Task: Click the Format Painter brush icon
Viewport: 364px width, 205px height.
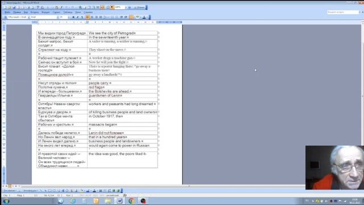Action: (x=61, y=7)
